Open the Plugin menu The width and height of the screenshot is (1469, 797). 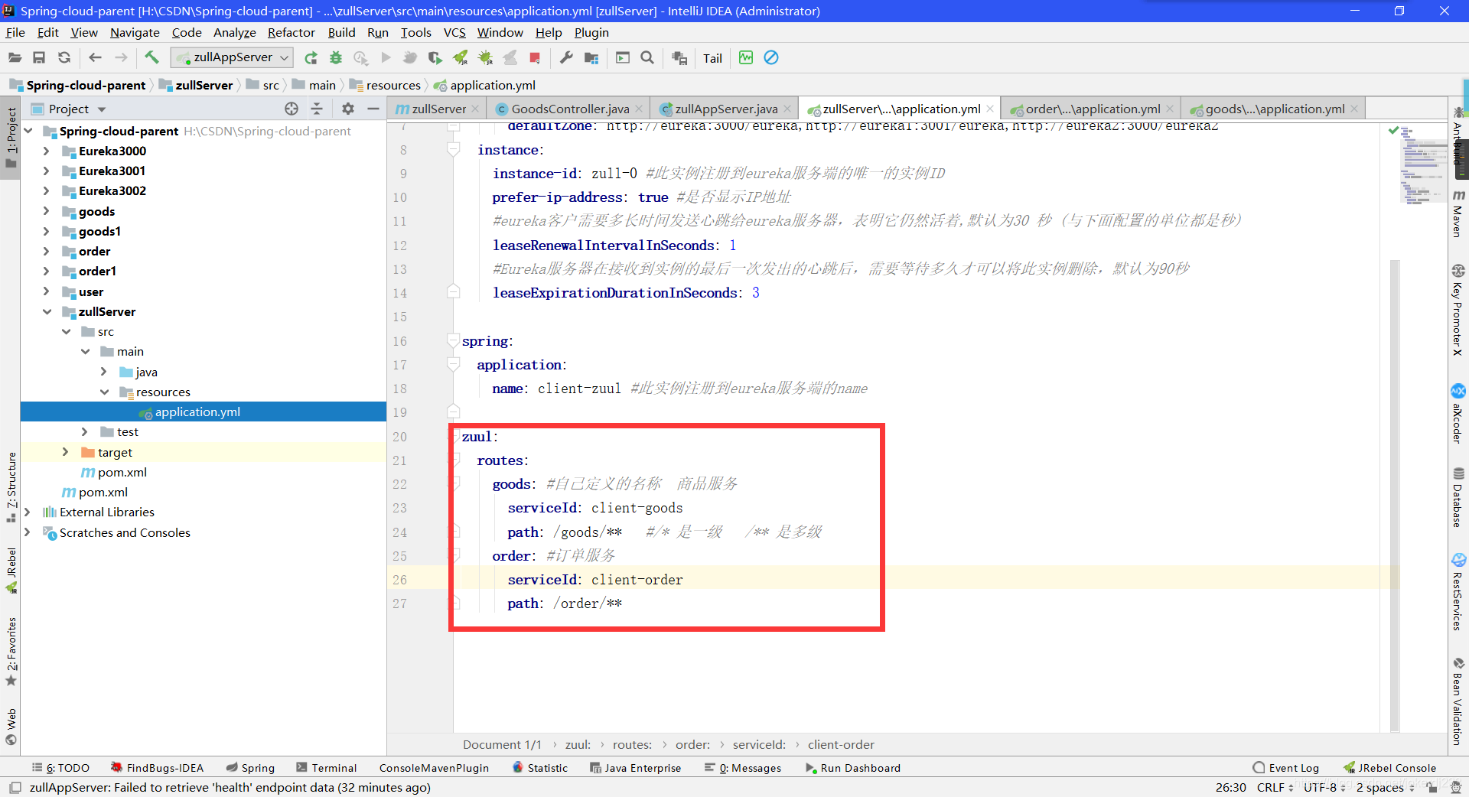pyautogui.click(x=591, y=32)
